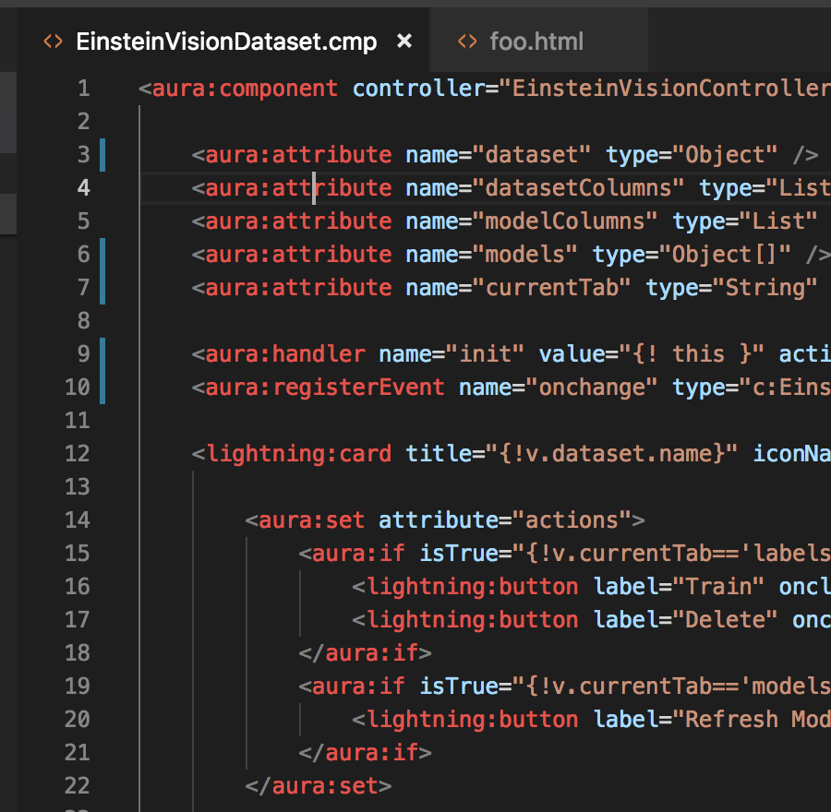The image size is (831, 812).
Task: Click the lightning:card tag name
Action: 298,453
